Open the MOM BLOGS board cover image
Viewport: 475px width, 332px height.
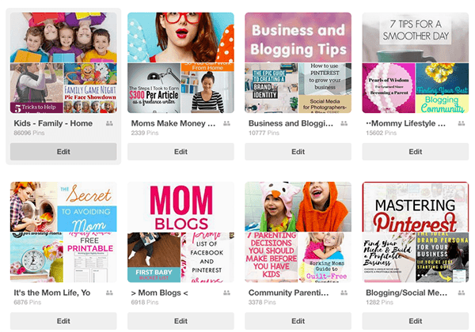pyautogui.click(x=180, y=207)
